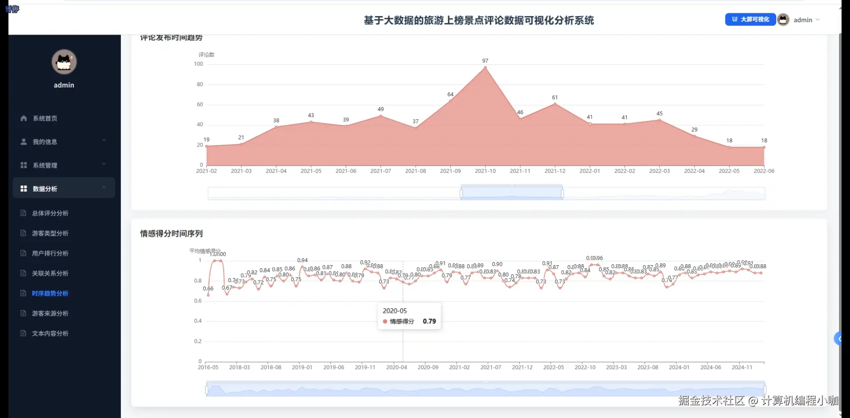Click the left handle of the comment-trend zoom slider
The height and width of the screenshot is (418, 850).
pos(461,193)
